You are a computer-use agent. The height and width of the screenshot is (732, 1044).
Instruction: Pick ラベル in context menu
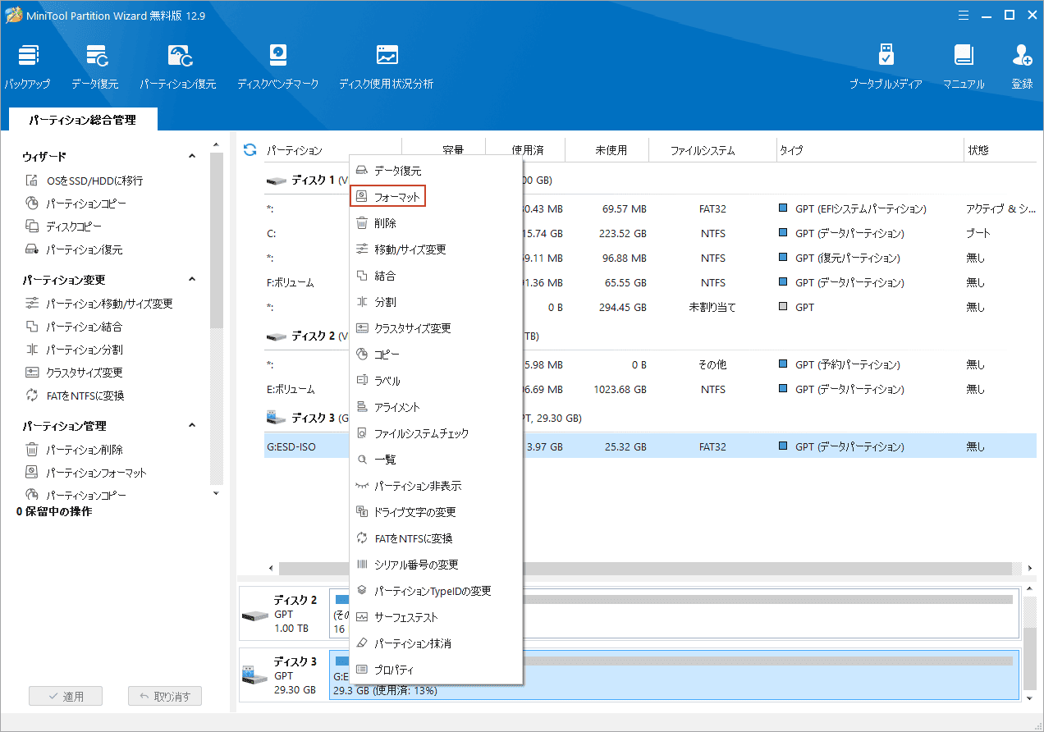coord(437,381)
